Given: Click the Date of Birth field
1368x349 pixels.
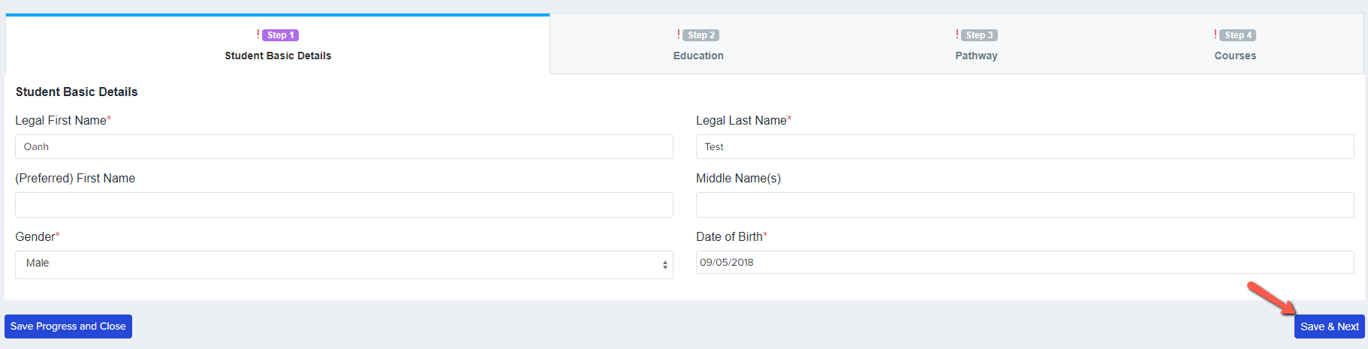Looking at the screenshot, I should click(1025, 262).
